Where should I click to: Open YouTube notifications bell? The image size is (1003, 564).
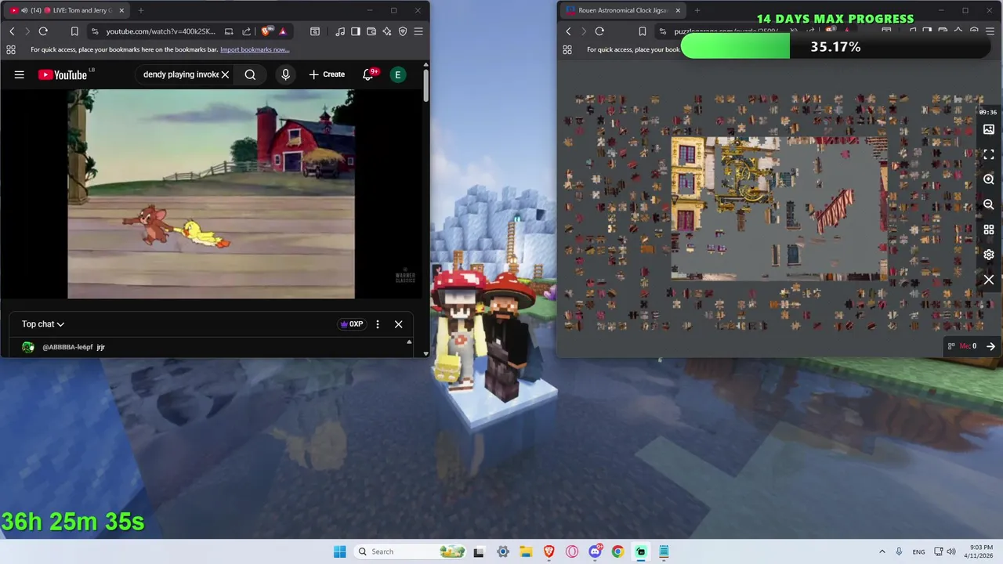pos(368,74)
